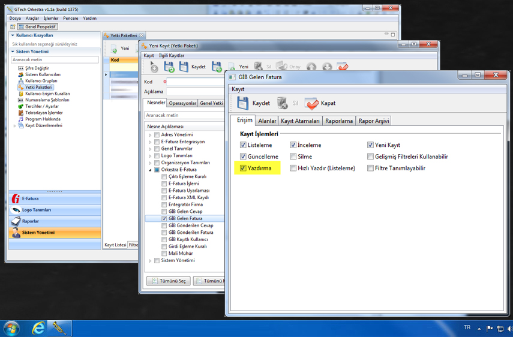Uncheck the Yeni Kayıt checkbox
The height and width of the screenshot is (337, 513).
370,145
